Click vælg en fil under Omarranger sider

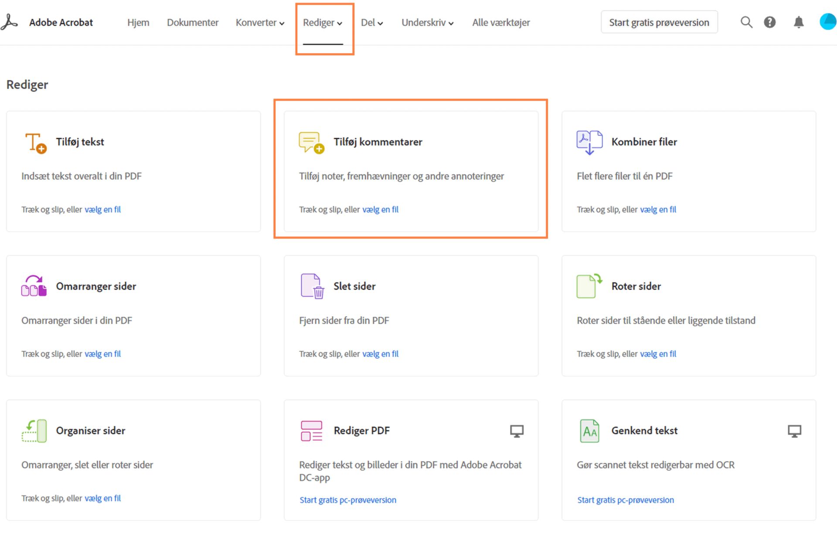(102, 354)
